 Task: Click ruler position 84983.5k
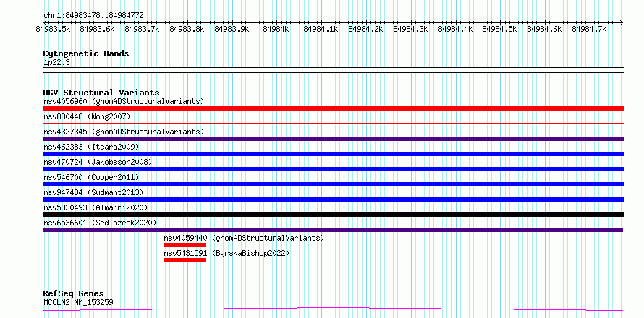tap(53, 29)
